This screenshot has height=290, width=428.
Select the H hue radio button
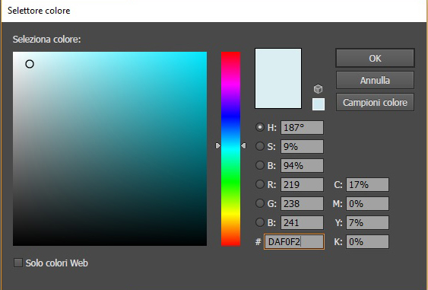(x=260, y=127)
